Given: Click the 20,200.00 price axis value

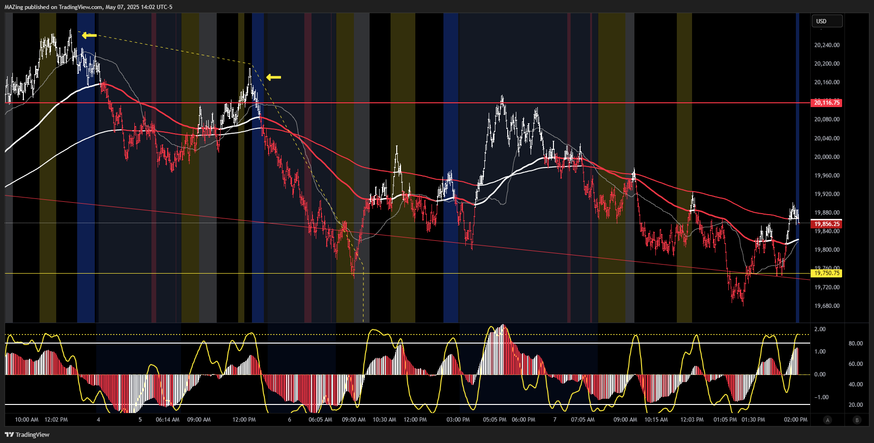Looking at the screenshot, I should [827, 64].
